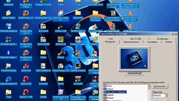Viewport: 179px width, 101px height.
Task: Select Mozilla Firefox 3.6.13 shortcut
Action: (26, 29)
